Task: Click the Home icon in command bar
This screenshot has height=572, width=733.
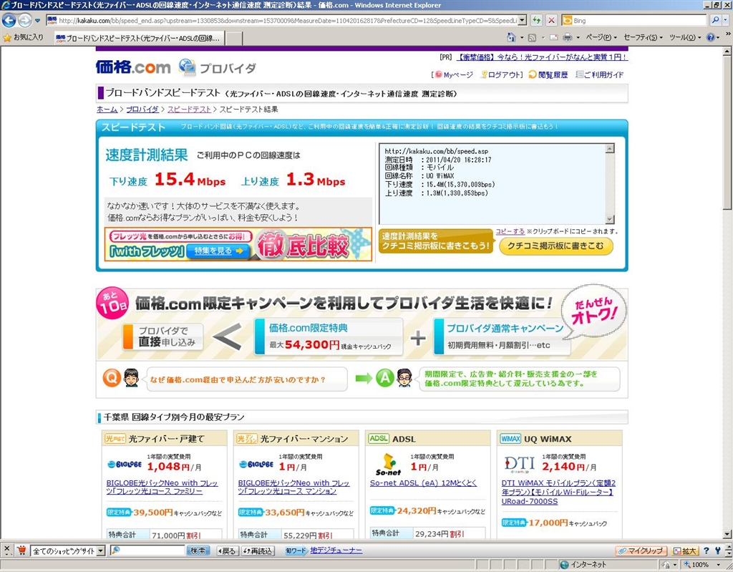Action: (511, 37)
